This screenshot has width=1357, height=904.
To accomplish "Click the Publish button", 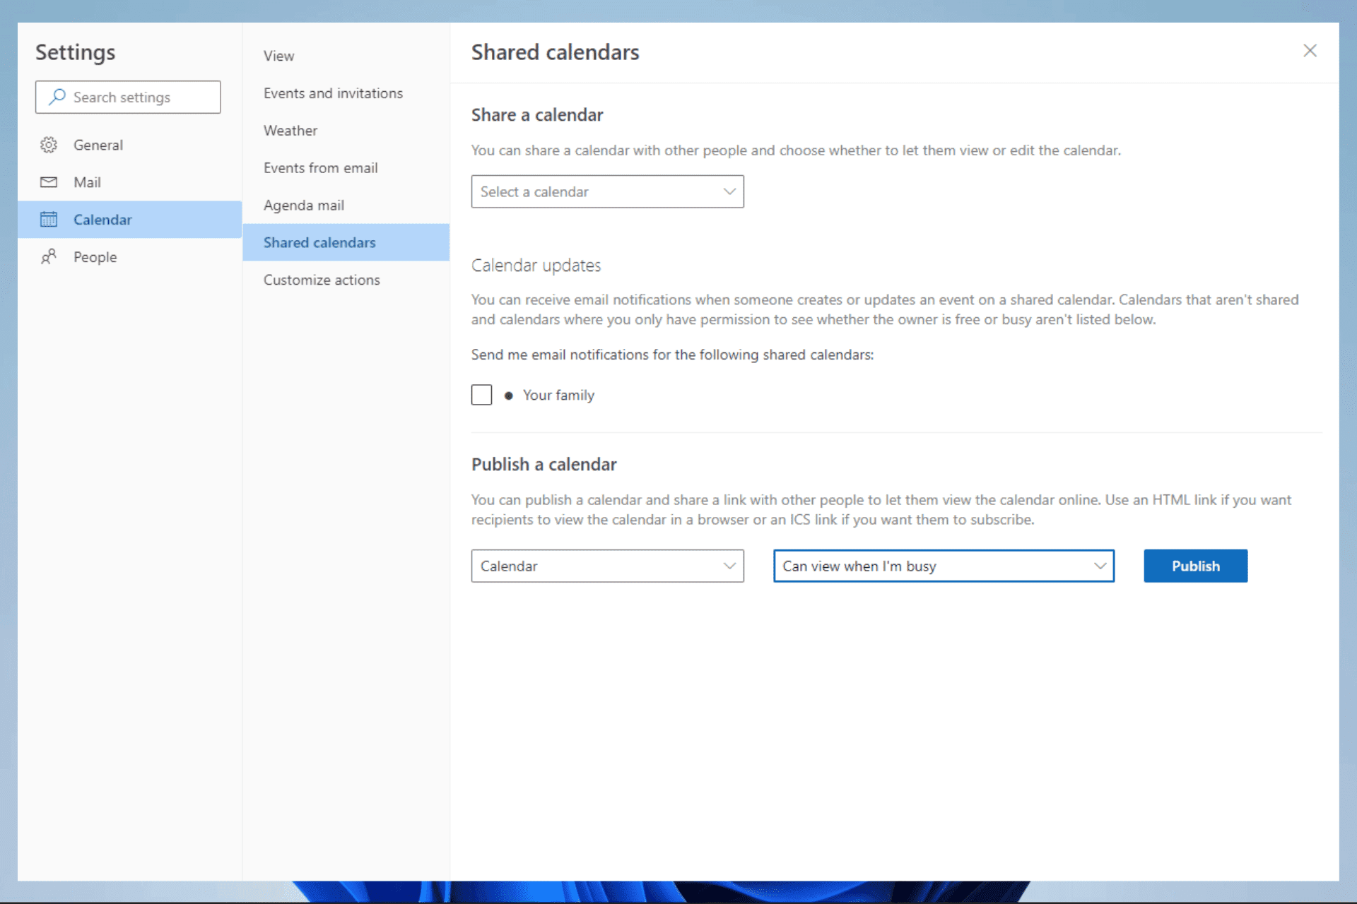I will 1195,566.
